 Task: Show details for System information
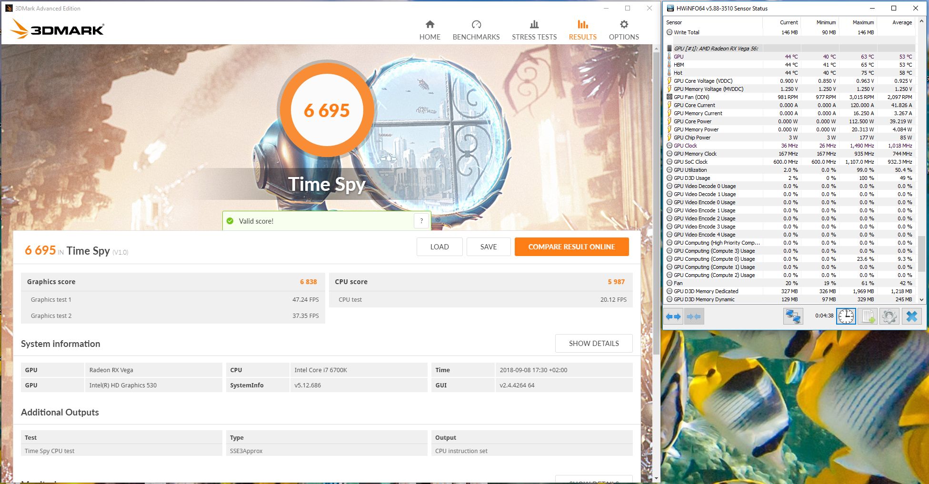pyautogui.click(x=594, y=343)
